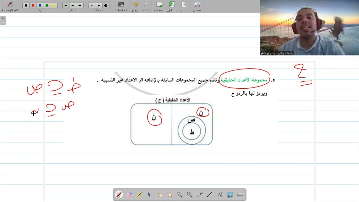Image resolution: width=359 pixels, height=202 pixels.
Task: Choose the small eraser size
Action: pos(92,5)
